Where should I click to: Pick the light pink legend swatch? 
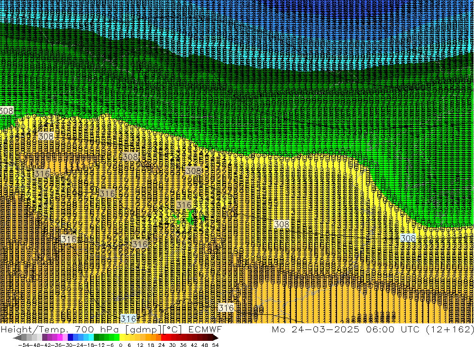(x=65, y=338)
